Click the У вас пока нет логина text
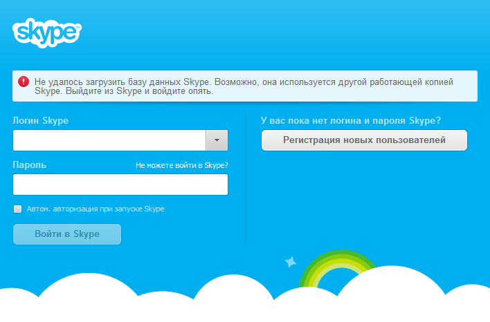Screen dimensions: 490x322 (x=351, y=121)
